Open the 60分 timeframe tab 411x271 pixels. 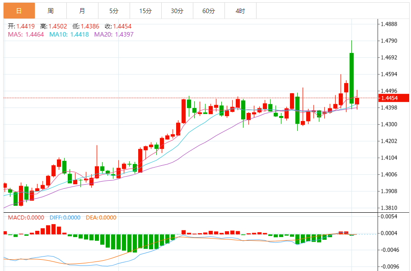point(209,11)
